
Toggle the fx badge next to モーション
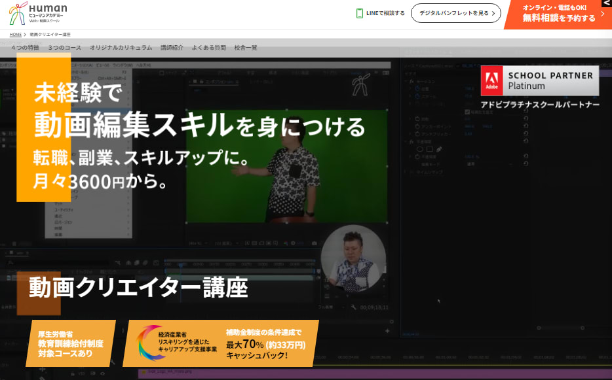click(411, 81)
